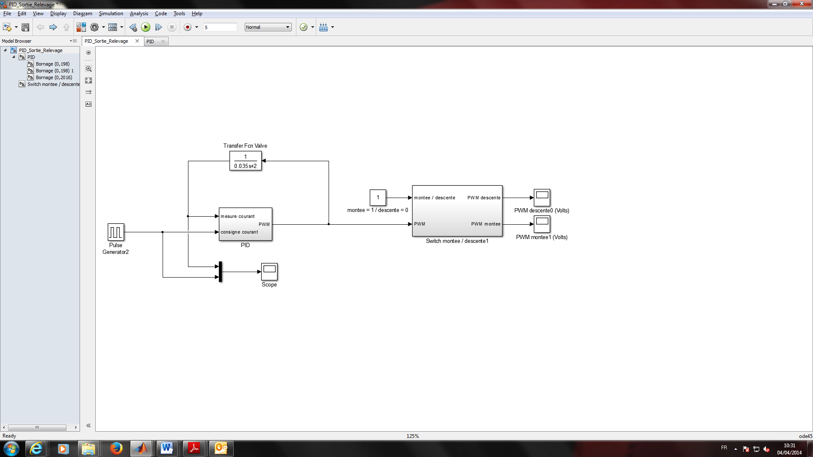
Task: Collapse the PID tree node
Action: 14,57
